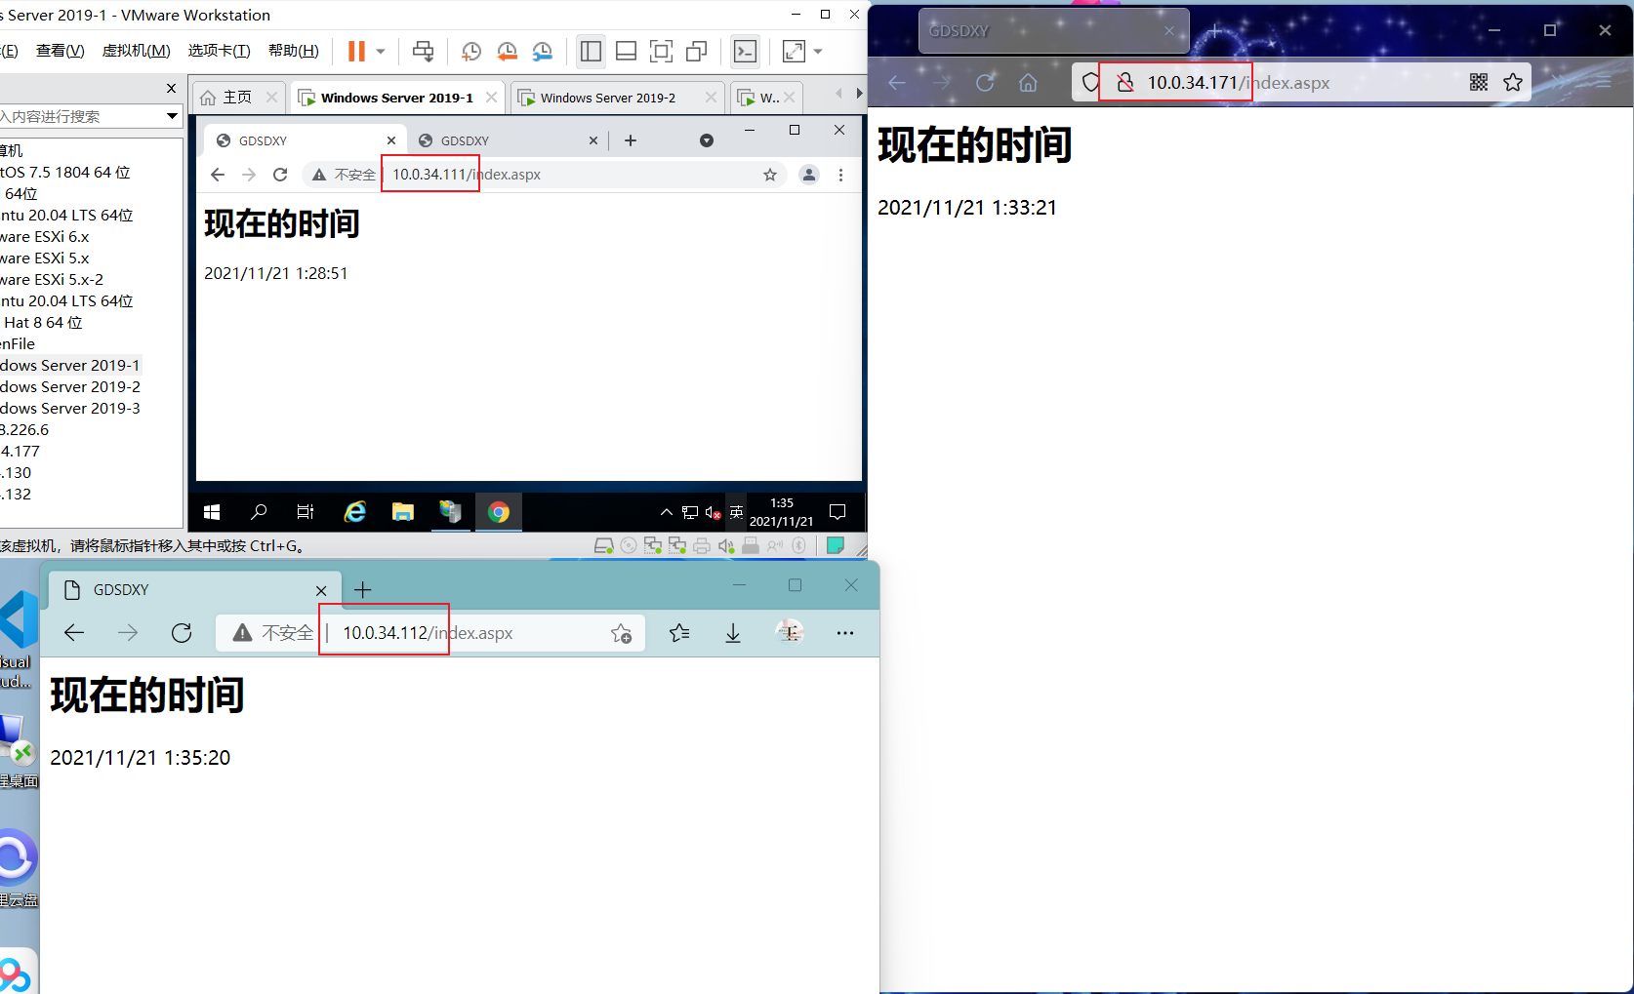Viewport: 1634px width, 994px height.
Task: Open the 选项卡(T) menu
Action: [219, 51]
